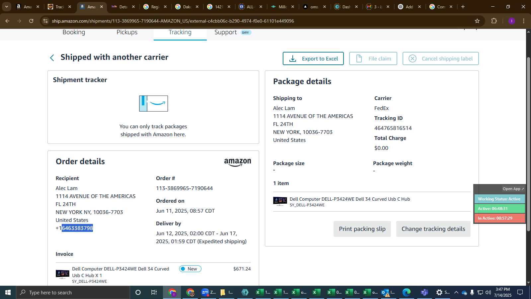
Task: Click the volume speaker tray icon
Action: pos(488,292)
